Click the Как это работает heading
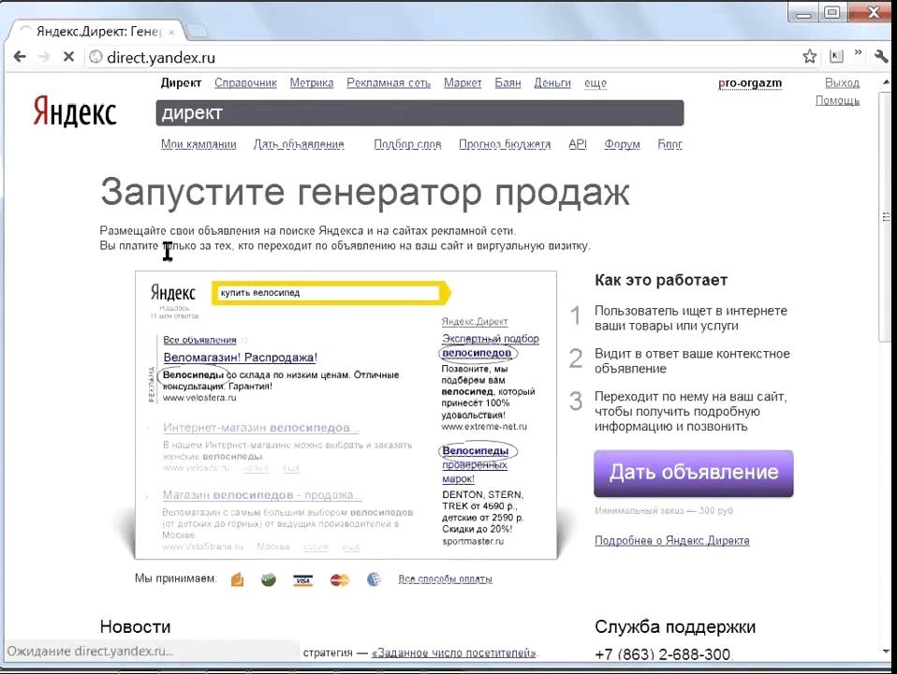 (x=661, y=280)
